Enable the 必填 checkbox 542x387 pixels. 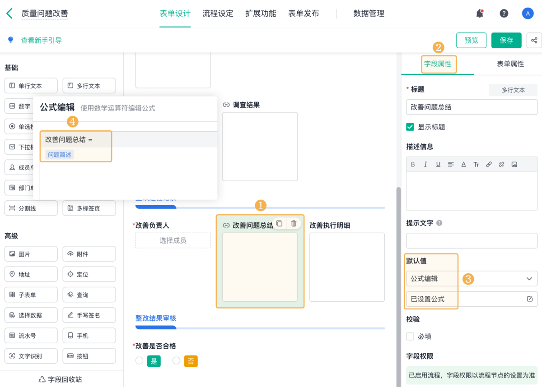[x=410, y=336]
